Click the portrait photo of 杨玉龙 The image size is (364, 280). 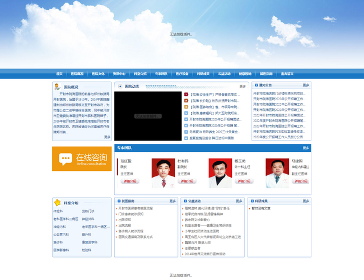pos(220,173)
